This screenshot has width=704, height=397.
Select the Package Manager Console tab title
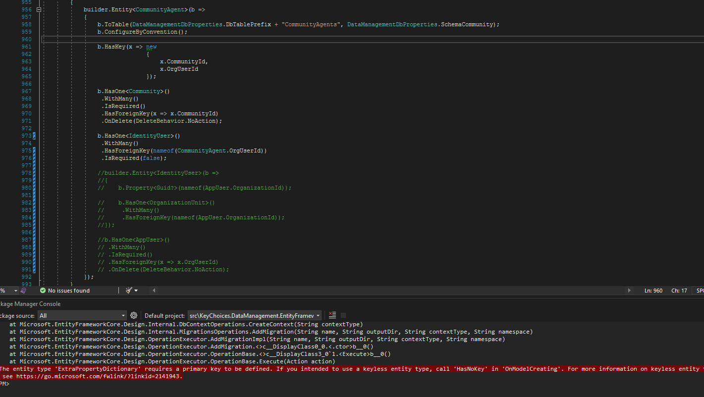(x=30, y=304)
